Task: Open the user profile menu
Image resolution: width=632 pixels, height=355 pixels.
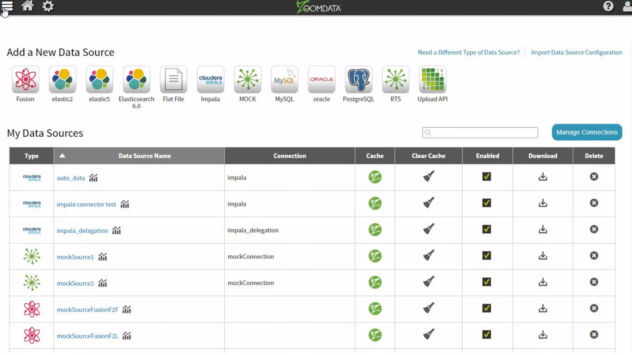Action: [627, 6]
